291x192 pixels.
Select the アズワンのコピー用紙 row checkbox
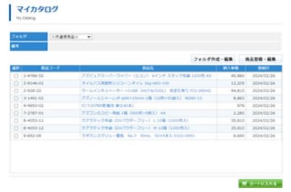click(x=16, y=113)
